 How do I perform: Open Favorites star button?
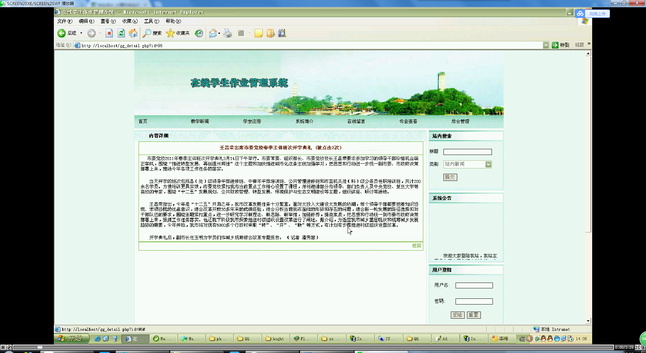178,33
